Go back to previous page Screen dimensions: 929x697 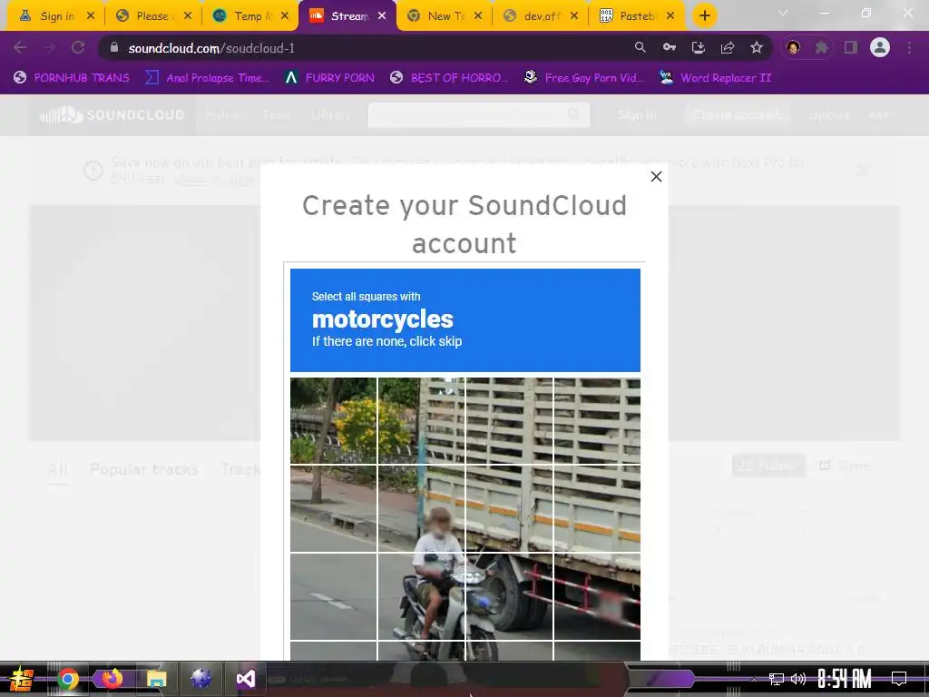pos(20,48)
